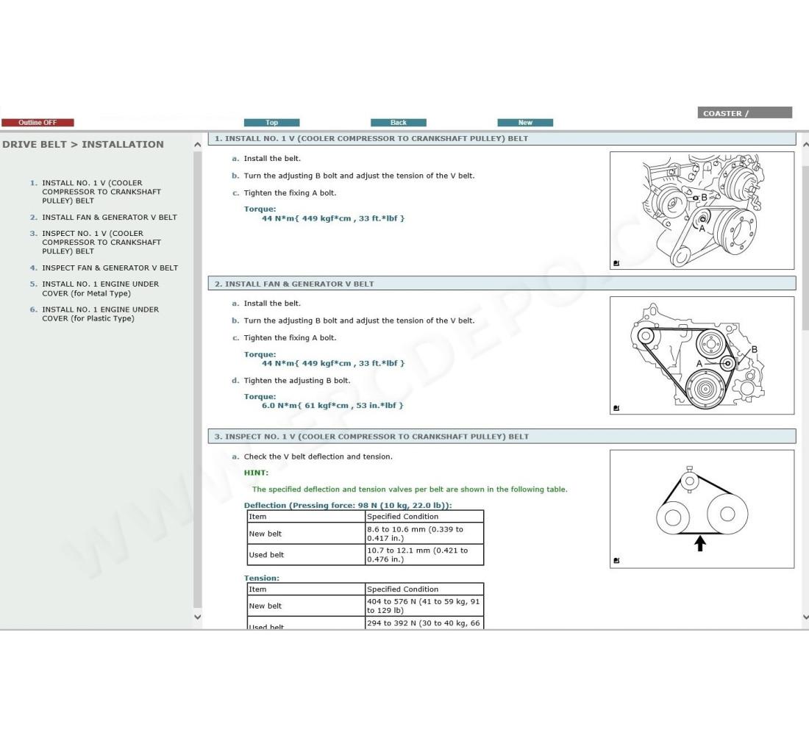Click the outline panel scroll up arrow
Image resolution: width=809 pixels, height=735 pixels.
click(x=198, y=145)
